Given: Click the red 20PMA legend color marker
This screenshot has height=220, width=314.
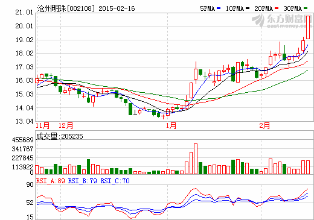Looking at the screenshot, I should (x=277, y=8).
